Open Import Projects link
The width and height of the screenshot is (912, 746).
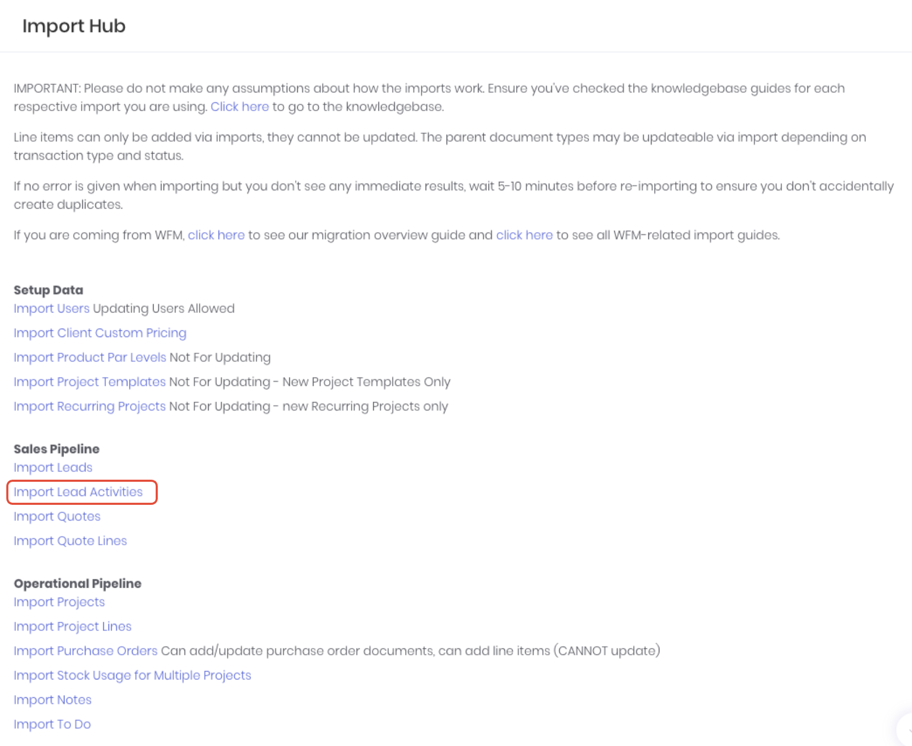click(59, 602)
